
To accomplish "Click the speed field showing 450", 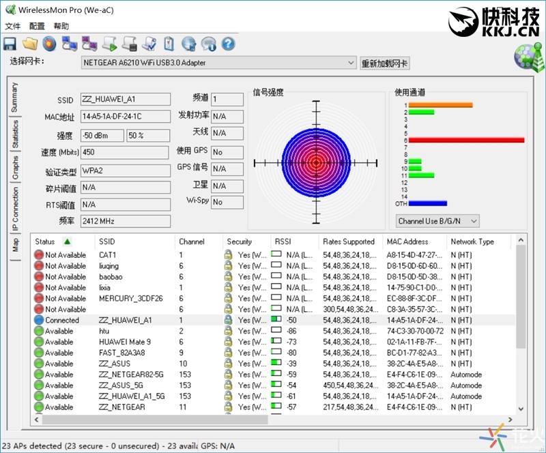I will pos(126,152).
